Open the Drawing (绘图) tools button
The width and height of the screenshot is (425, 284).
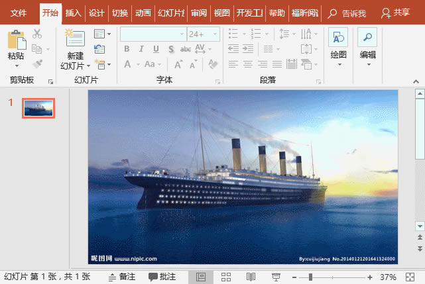[x=338, y=38]
